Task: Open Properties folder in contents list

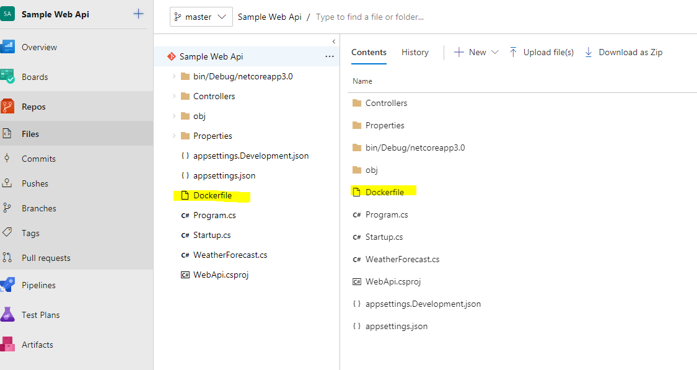Action: click(x=385, y=125)
